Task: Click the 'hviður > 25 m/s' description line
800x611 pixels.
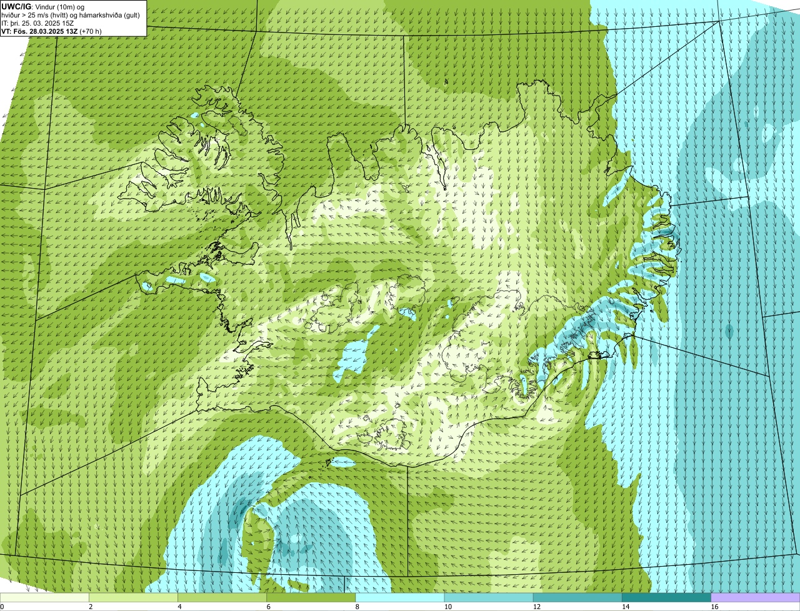Action: pos(71,15)
